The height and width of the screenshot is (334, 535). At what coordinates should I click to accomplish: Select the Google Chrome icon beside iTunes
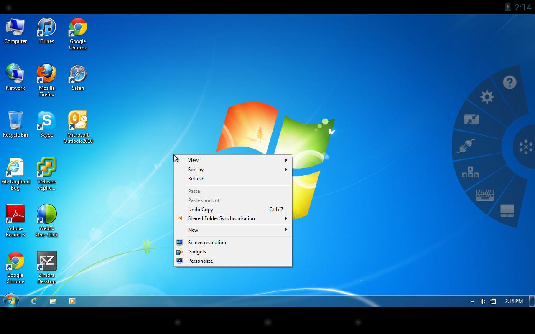78,34
